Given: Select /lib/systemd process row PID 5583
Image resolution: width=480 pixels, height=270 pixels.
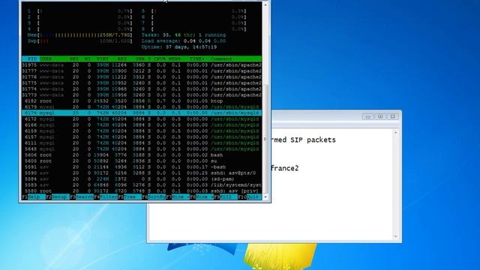Looking at the screenshot, I should point(142,185).
